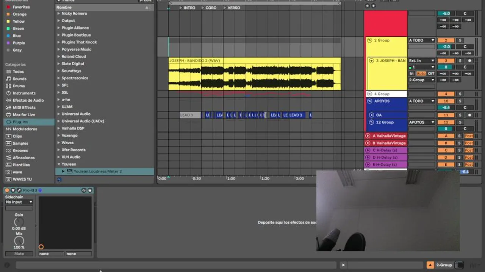The height and width of the screenshot is (272, 485).
Task: Collapse the Youlean folder
Action: [58, 164]
